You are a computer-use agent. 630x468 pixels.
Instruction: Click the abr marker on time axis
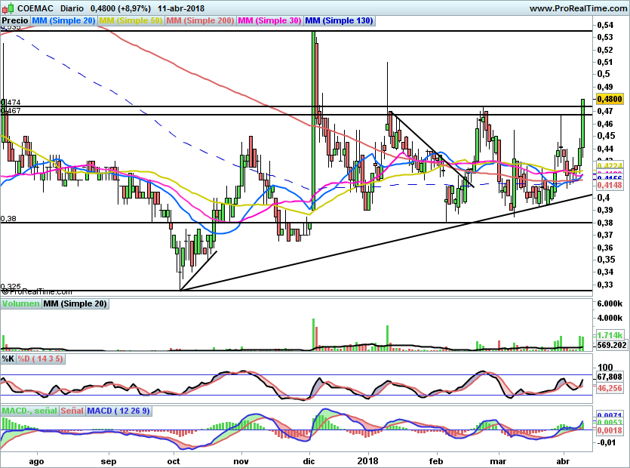(x=564, y=460)
